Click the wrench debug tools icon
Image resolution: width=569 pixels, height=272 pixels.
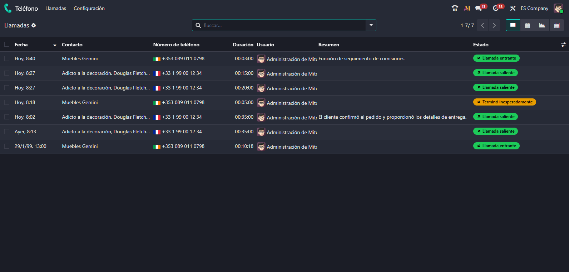513,8
